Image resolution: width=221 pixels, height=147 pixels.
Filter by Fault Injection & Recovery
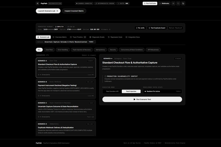[x=82, y=50]
